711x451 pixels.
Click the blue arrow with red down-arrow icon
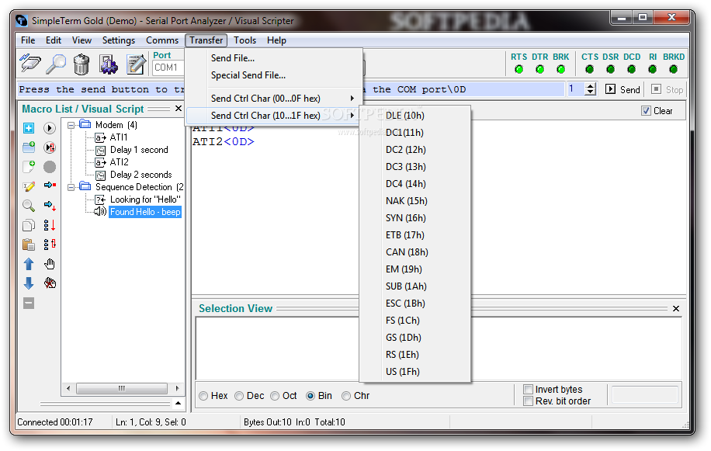click(x=50, y=206)
